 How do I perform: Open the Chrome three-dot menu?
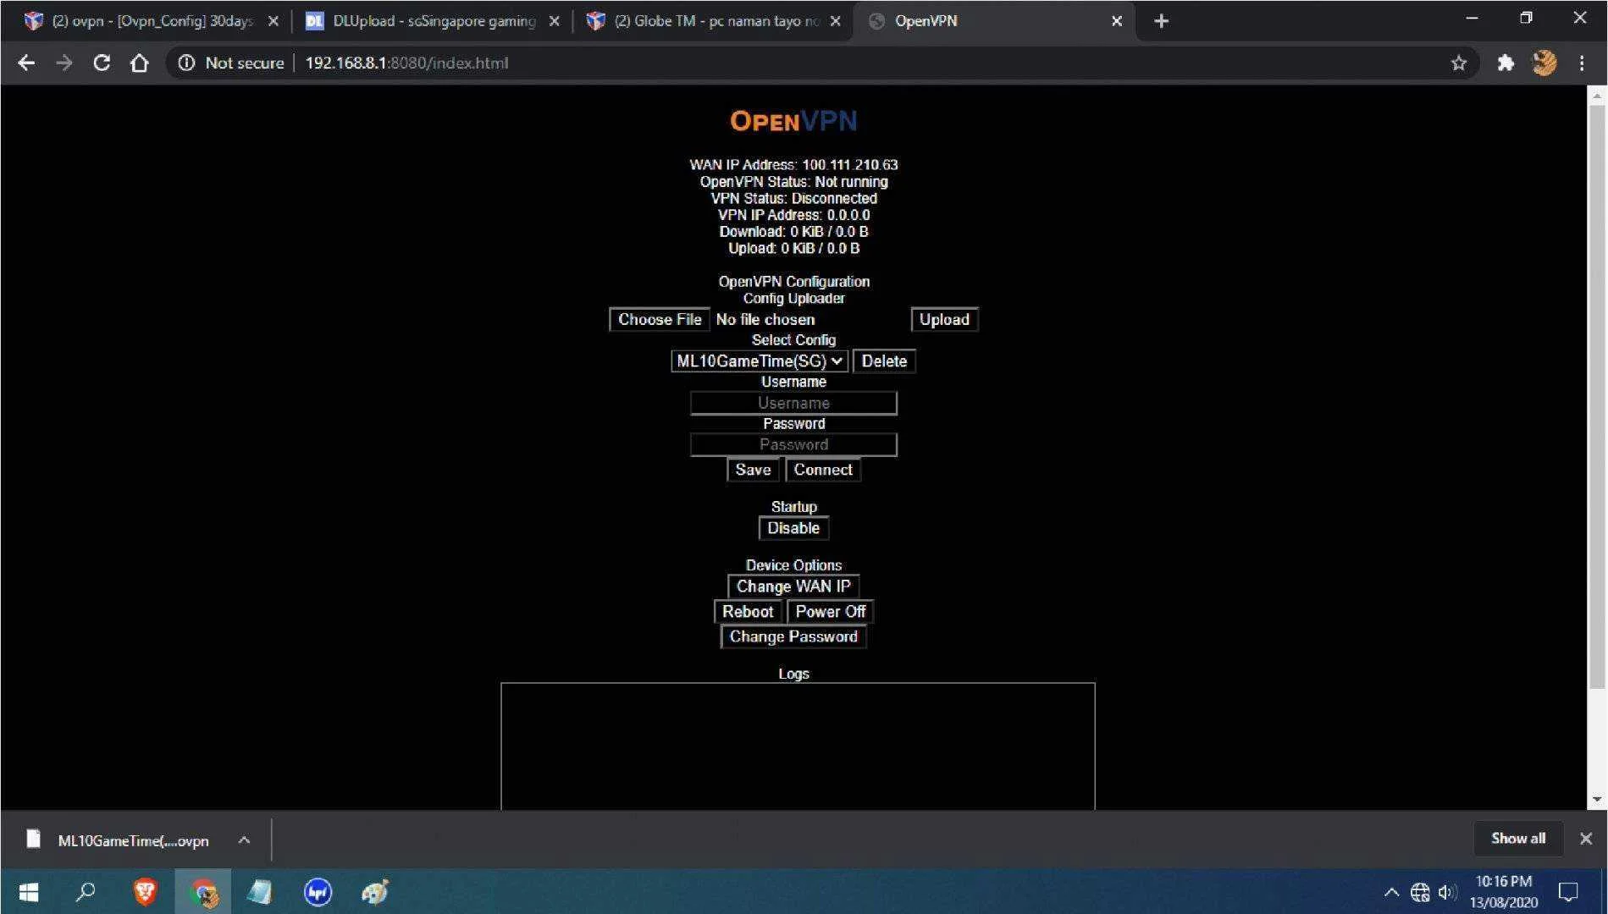coord(1582,63)
